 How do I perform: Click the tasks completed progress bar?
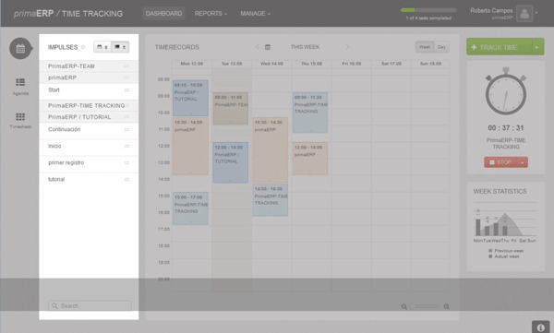pos(428,10)
